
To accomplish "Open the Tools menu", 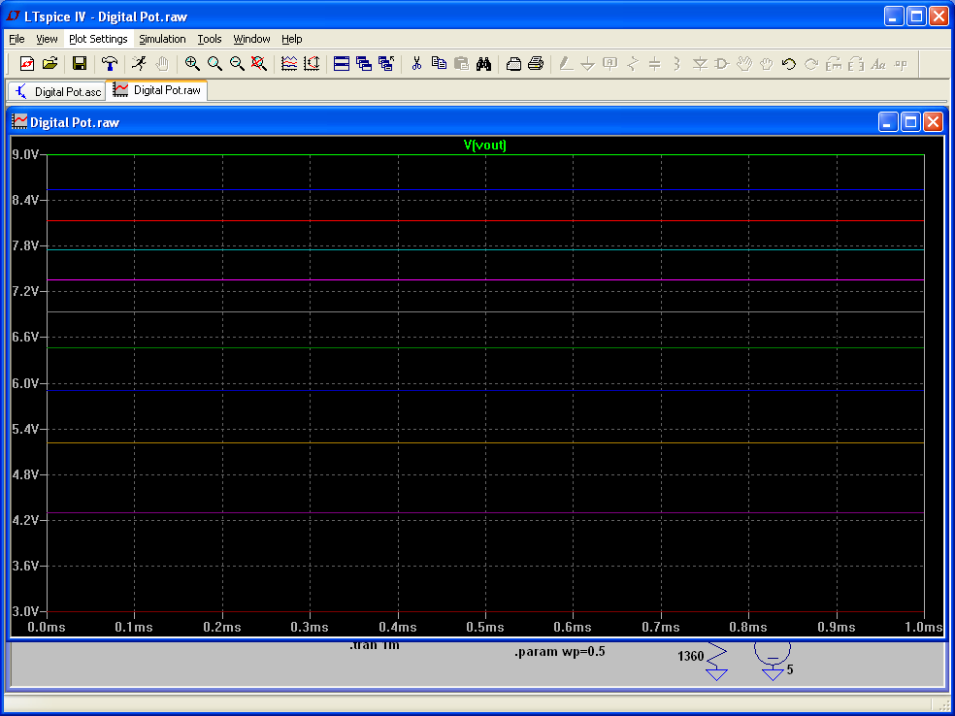I will coord(210,39).
